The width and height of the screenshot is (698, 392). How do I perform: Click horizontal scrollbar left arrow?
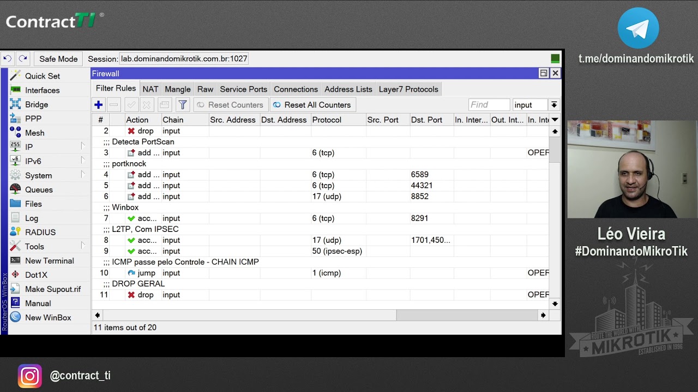coord(98,315)
